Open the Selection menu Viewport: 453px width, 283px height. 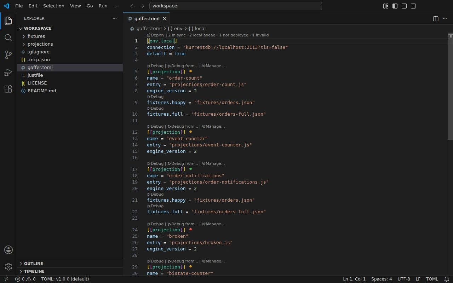[x=54, y=6]
